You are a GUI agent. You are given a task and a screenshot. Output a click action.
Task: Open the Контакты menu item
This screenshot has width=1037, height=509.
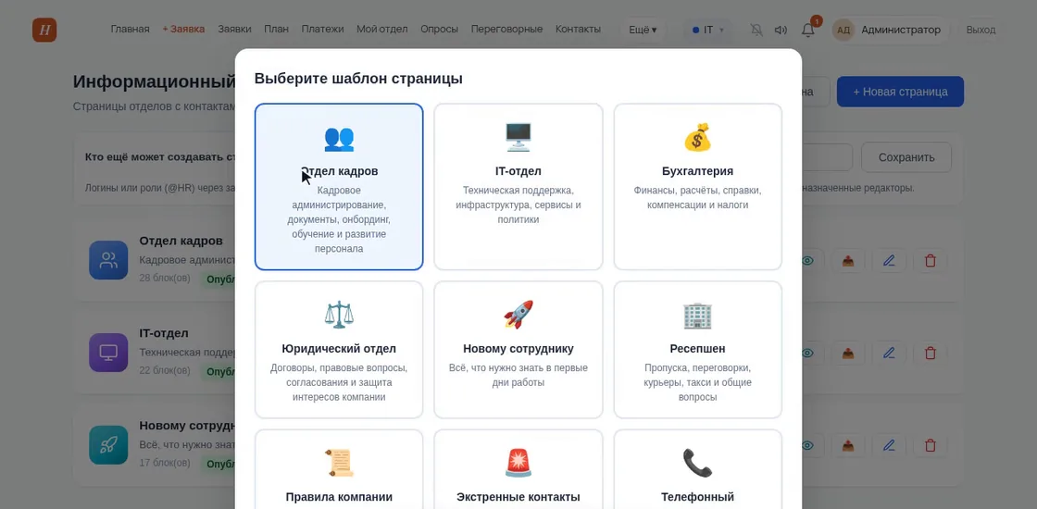click(x=578, y=29)
